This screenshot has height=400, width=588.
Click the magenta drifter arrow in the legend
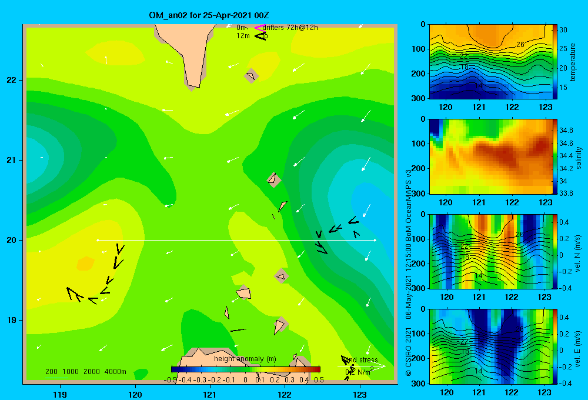tap(260, 28)
